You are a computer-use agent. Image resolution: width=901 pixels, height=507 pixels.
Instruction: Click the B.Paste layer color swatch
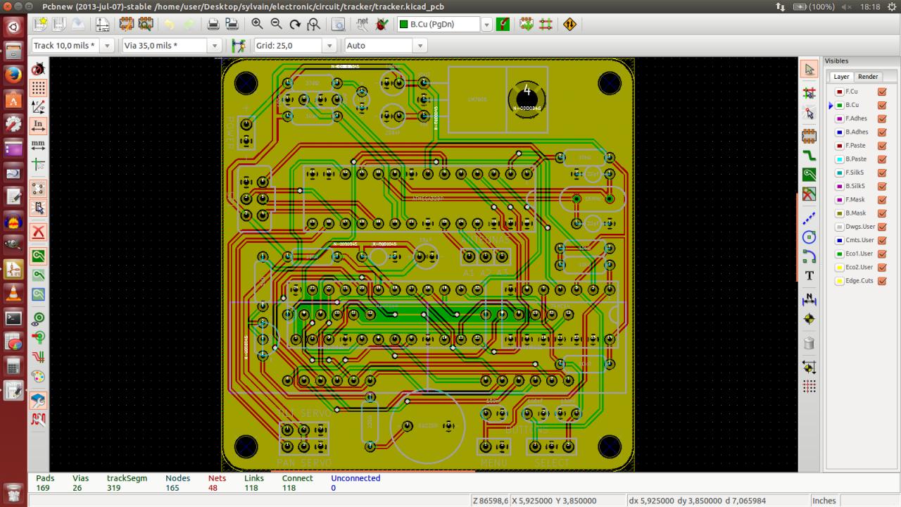coord(839,159)
